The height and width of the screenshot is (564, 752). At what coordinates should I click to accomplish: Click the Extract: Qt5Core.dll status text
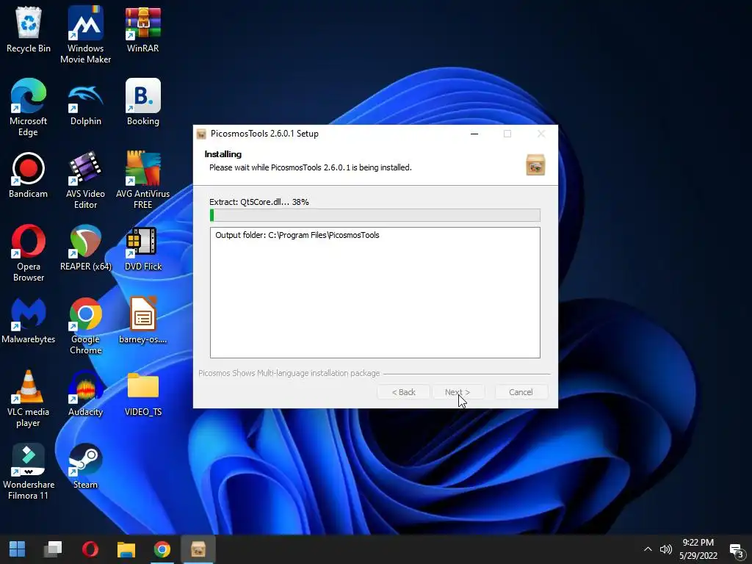(x=259, y=202)
